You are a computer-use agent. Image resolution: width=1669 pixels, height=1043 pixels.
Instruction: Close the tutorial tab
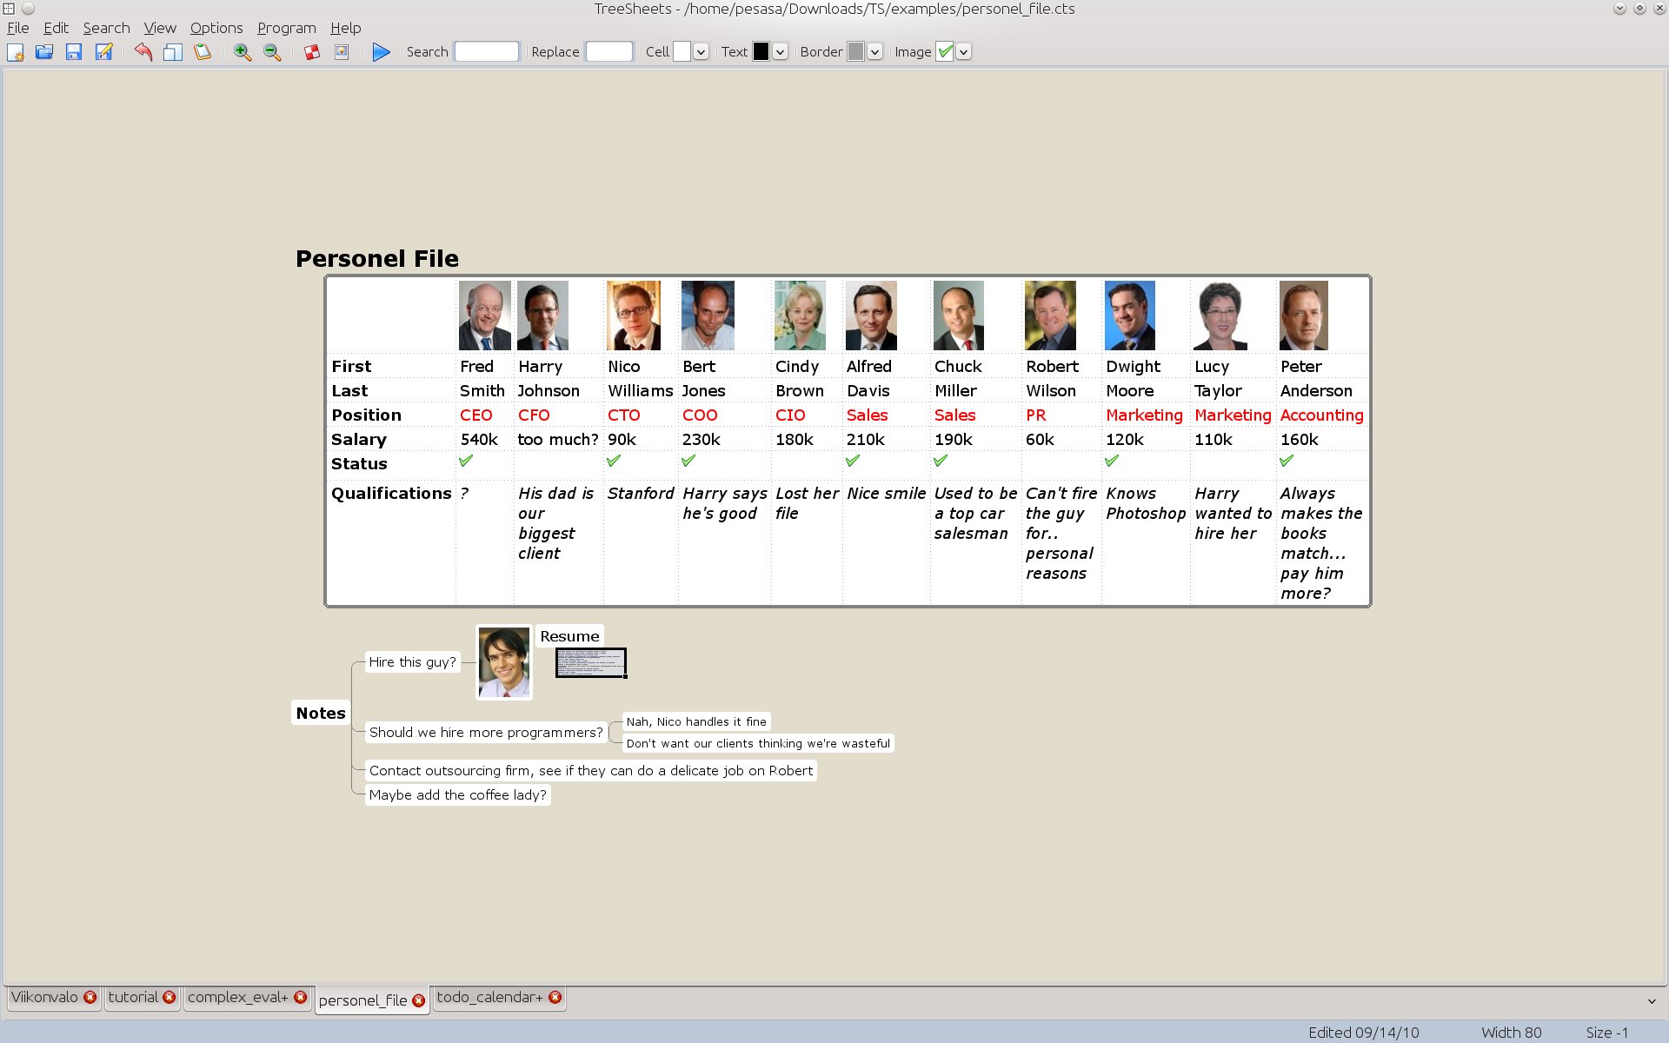point(170,997)
